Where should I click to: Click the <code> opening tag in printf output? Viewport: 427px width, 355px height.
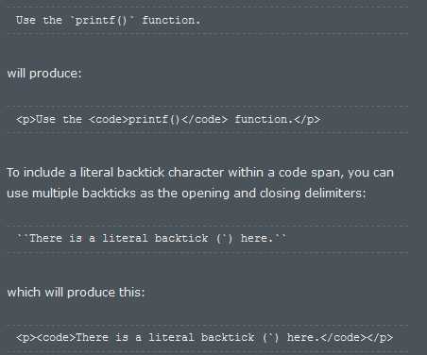click(x=109, y=120)
